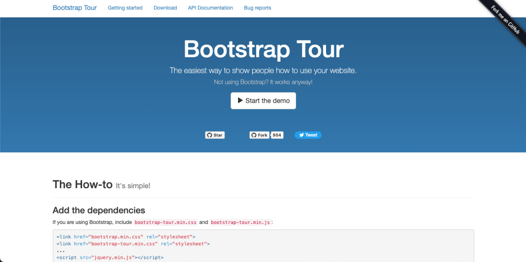This screenshot has width=526, height=262.
Task: Click the GitHub octocat icon on Star button
Action: point(209,135)
